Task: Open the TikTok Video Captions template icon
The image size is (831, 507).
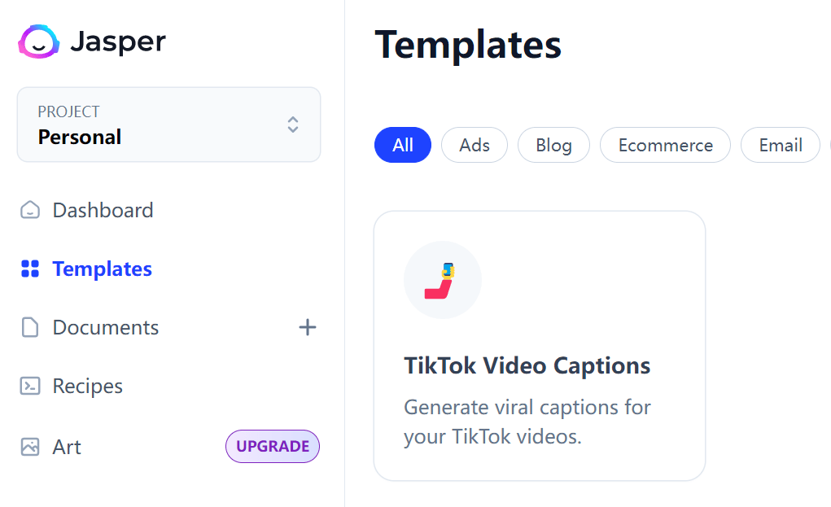Action: (442, 279)
